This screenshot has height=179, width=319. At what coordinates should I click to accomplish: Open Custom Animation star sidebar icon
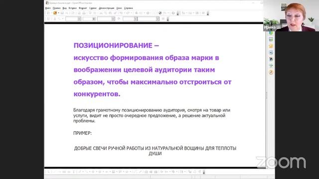click(x=271, y=46)
